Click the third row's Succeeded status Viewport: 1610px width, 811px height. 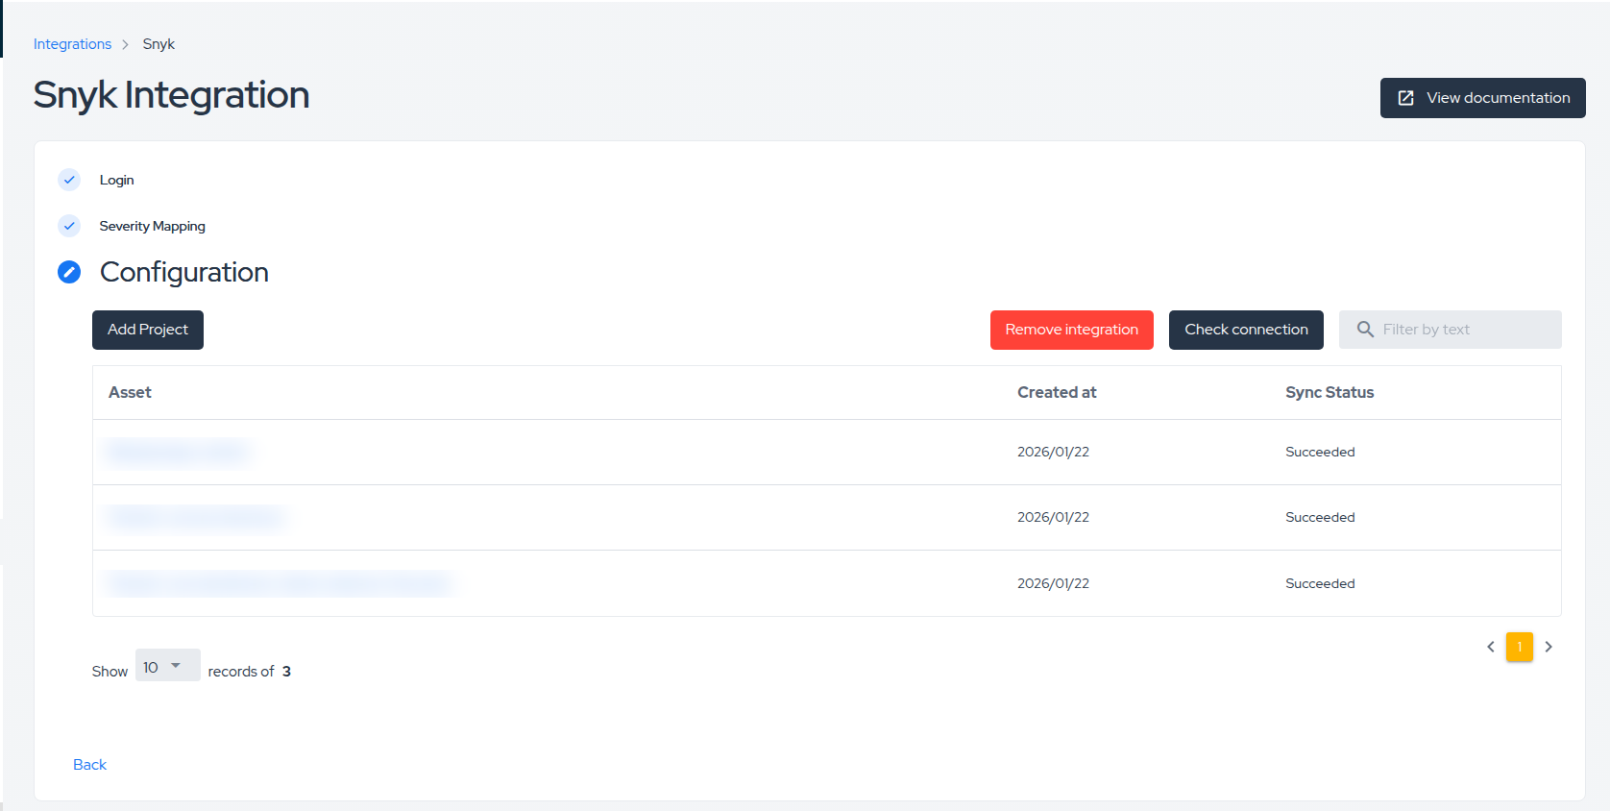(x=1320, y=583)
